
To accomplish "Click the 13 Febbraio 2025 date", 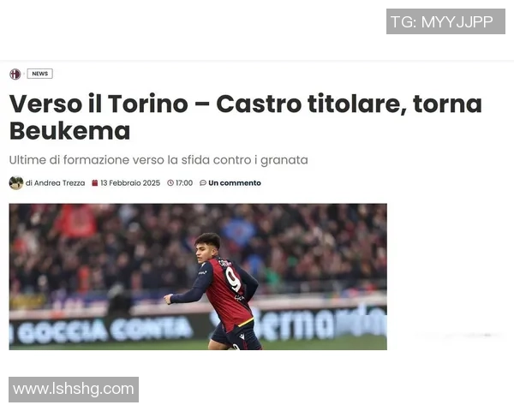I will pos(130,183).
